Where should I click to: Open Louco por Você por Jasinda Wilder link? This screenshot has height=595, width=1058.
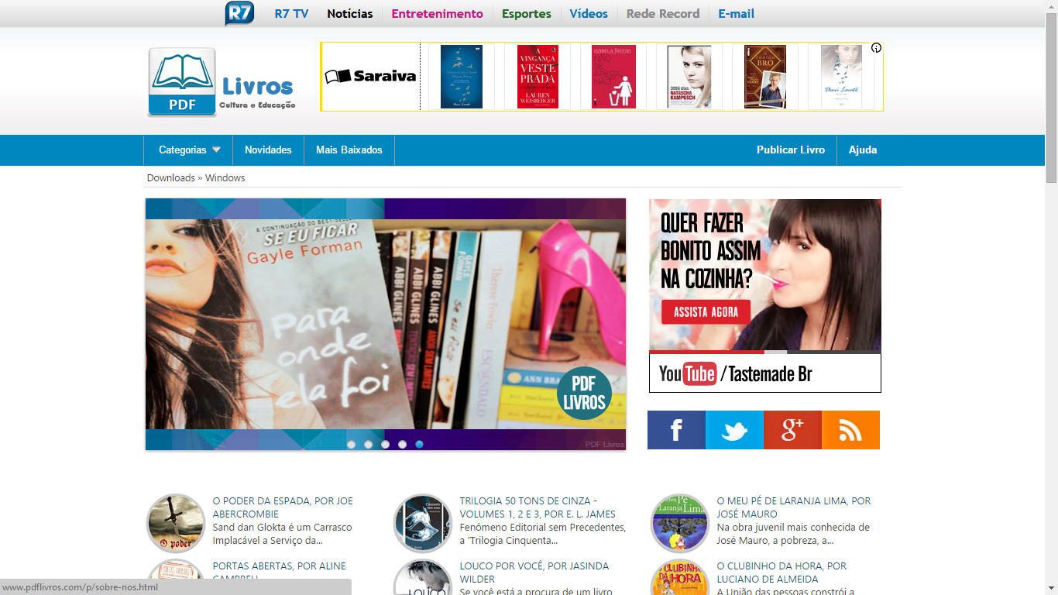click(534, 573)
